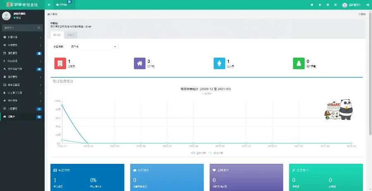372x191 pixels.
Task: Open 控制台 in the sidebar menu
Action: (22, 116)
